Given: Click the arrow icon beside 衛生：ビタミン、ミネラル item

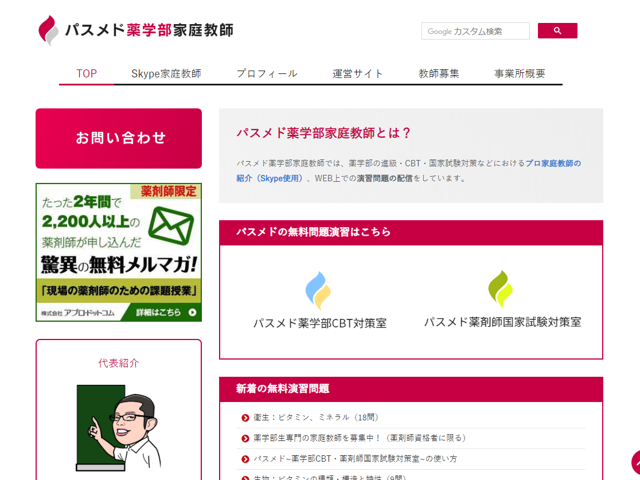Looking at the screenshot, I should click(x=244, y=417).
